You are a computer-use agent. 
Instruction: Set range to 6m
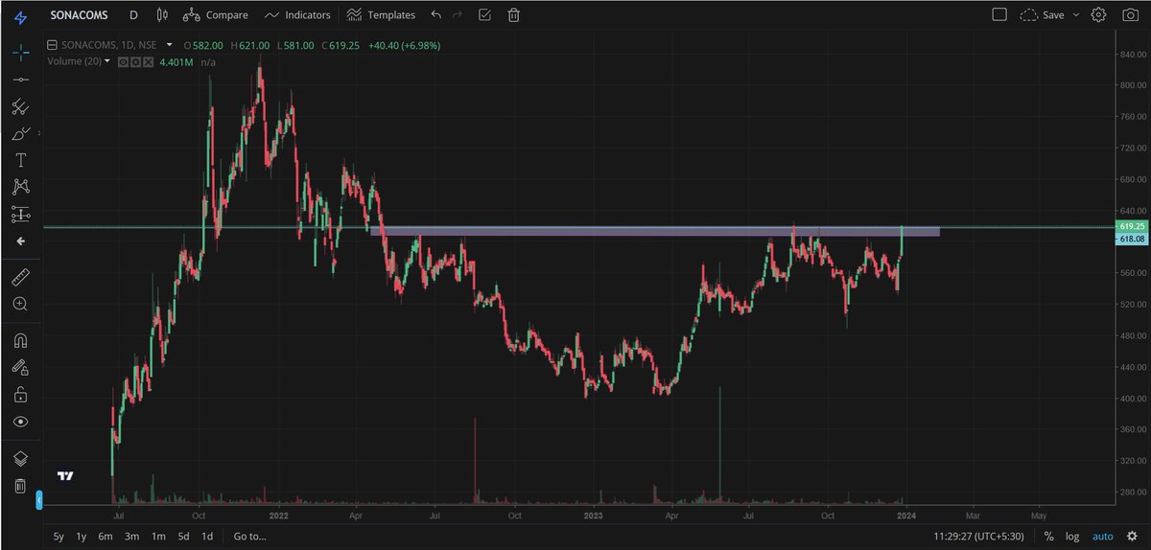tap(106, 537)
